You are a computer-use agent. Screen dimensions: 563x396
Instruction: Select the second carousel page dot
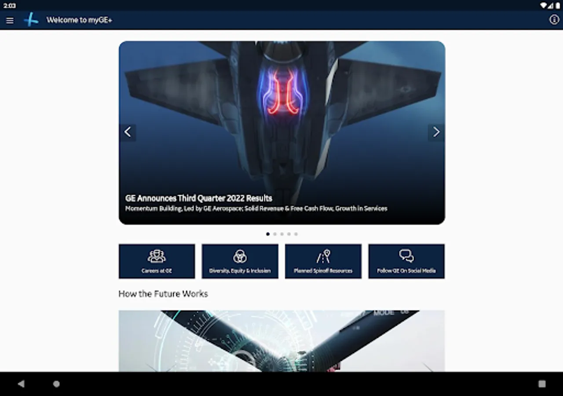coord(275,234)
